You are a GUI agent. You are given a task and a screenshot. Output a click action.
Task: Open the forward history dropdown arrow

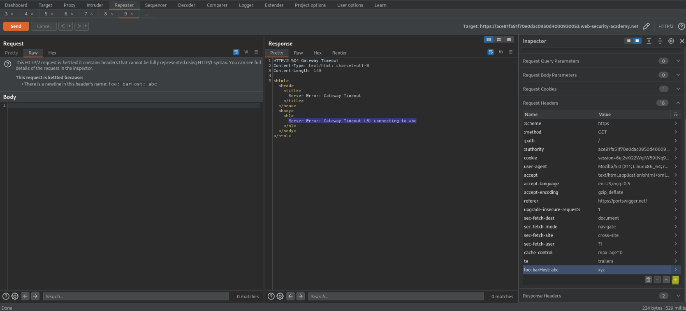point(86,26)
